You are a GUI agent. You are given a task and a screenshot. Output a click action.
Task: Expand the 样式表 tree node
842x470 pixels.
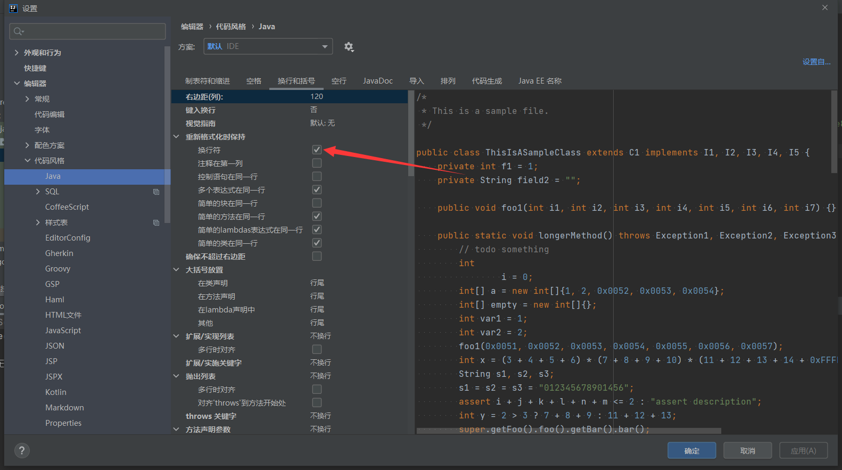[x=38, y=222]
